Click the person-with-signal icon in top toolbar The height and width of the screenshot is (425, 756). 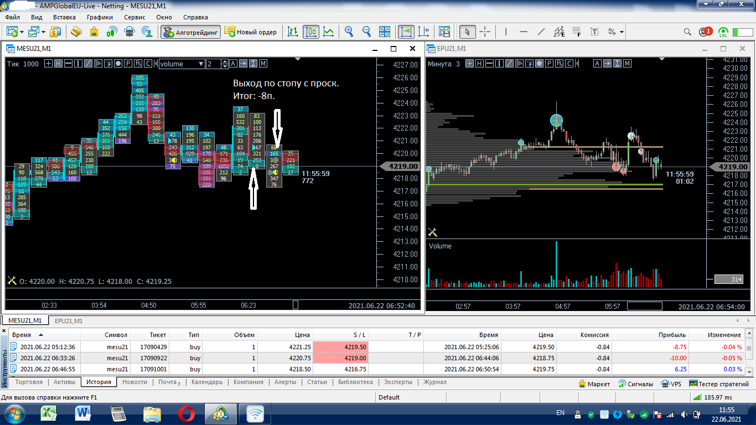(x=147, y=32)
